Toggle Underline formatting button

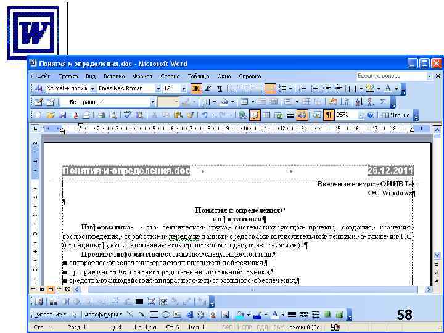220,89
